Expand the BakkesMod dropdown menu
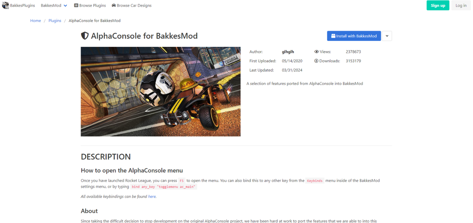Viewport: 473px width, 223px height. (x=54, y=6)
